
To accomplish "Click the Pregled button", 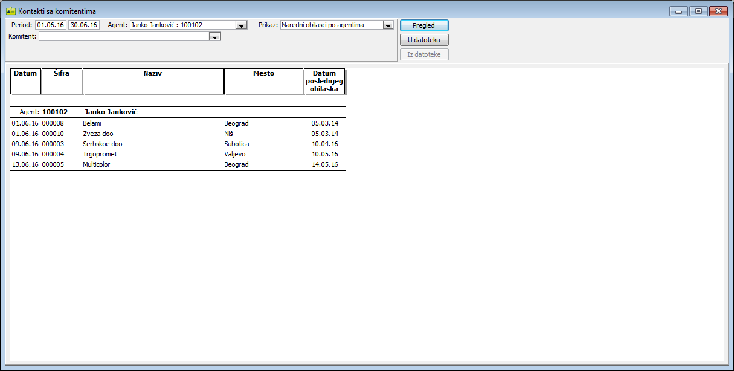I will (x=423, y=25).
